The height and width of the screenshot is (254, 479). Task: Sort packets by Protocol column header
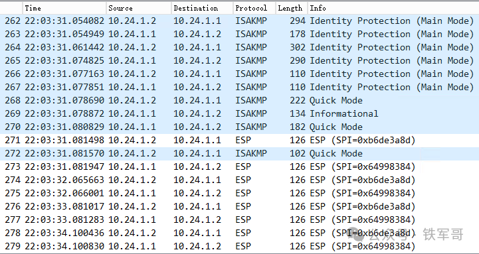coord(254,8)
